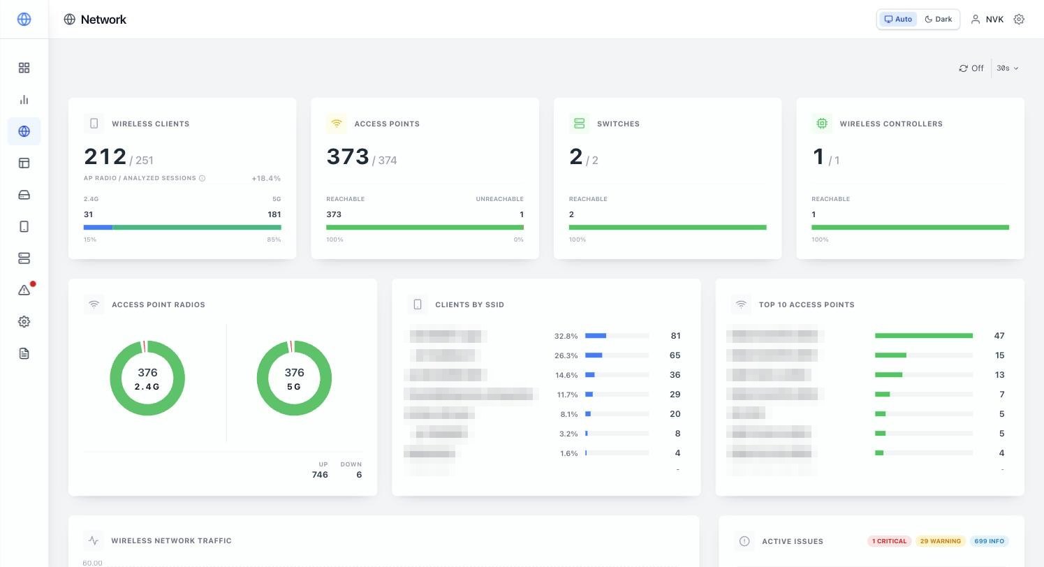Image resolution: width=1044 pixels, height=567 pixels.
Task: Select the globe Network icon in sidebar
Action: coord(24,131)
